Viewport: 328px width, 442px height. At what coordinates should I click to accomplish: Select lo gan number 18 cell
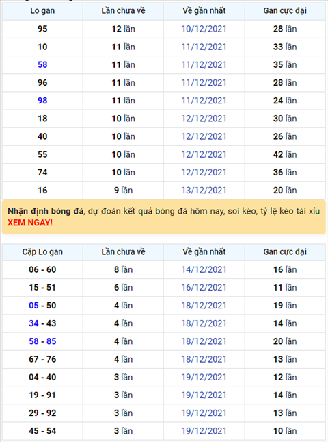pos(42,119)
